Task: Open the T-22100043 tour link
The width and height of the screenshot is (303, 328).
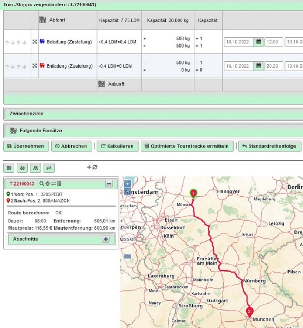Action: pyautogui.click(x=22, y=184)
